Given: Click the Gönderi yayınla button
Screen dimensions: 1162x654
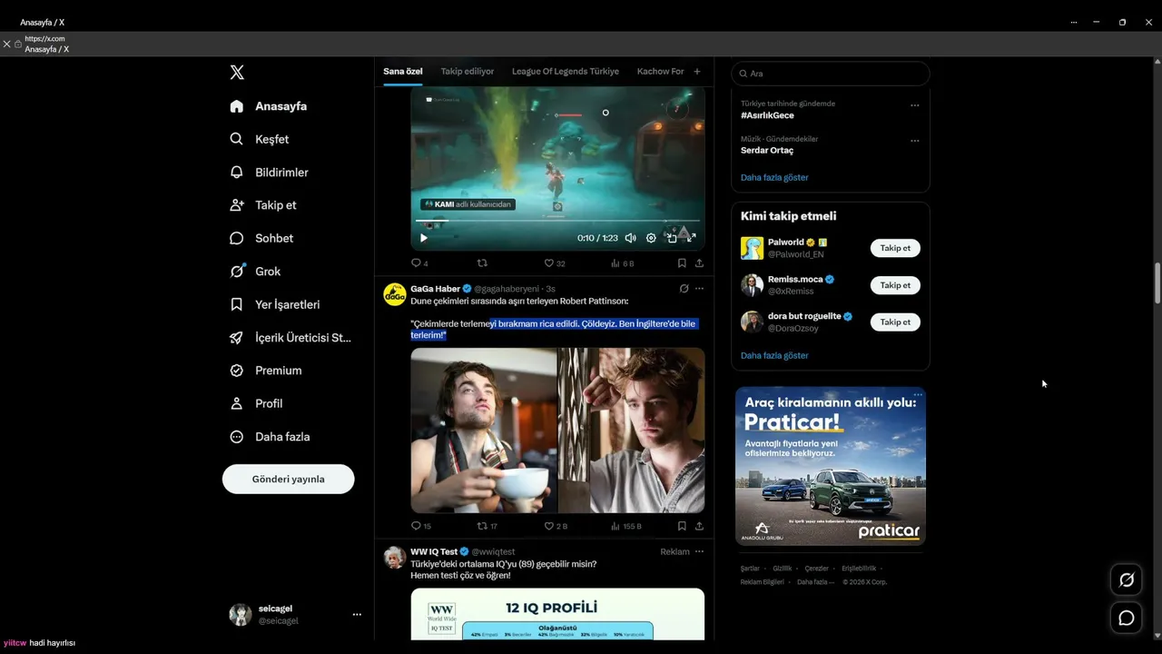Looking at the screenshot, I should coord(289,479).
